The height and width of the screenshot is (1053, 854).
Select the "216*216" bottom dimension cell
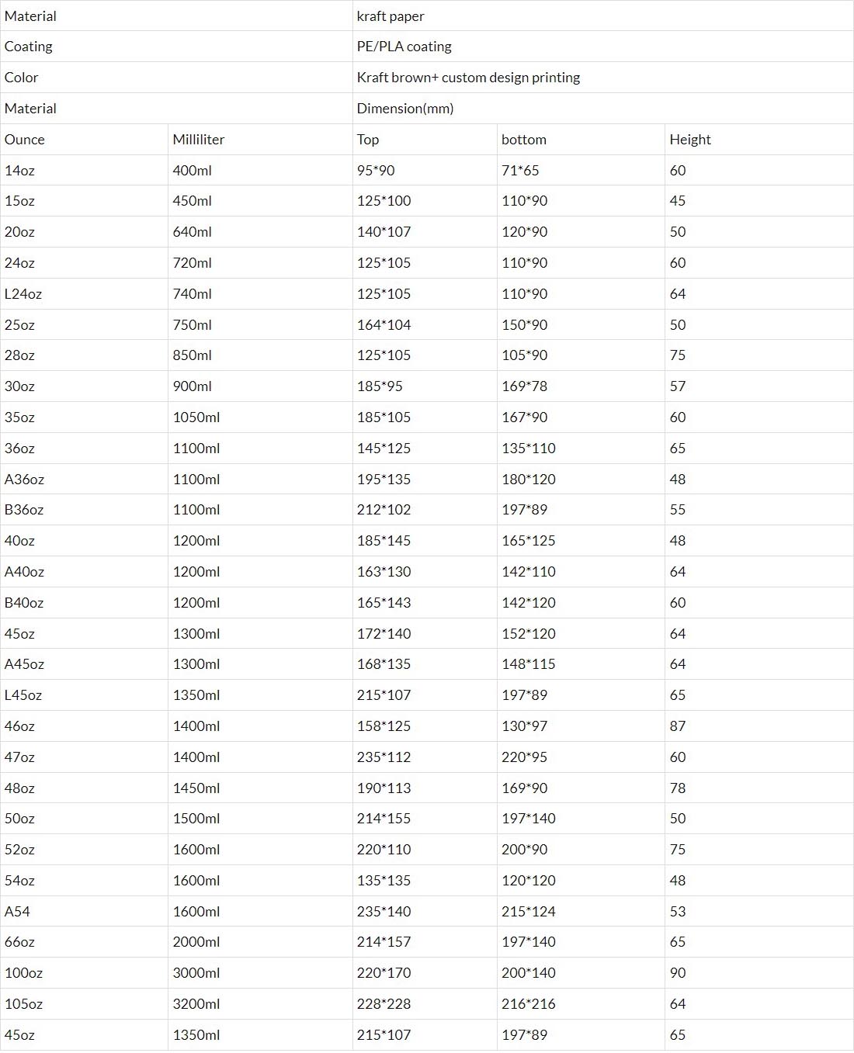pyautogui.click(x=528, y=1004)
